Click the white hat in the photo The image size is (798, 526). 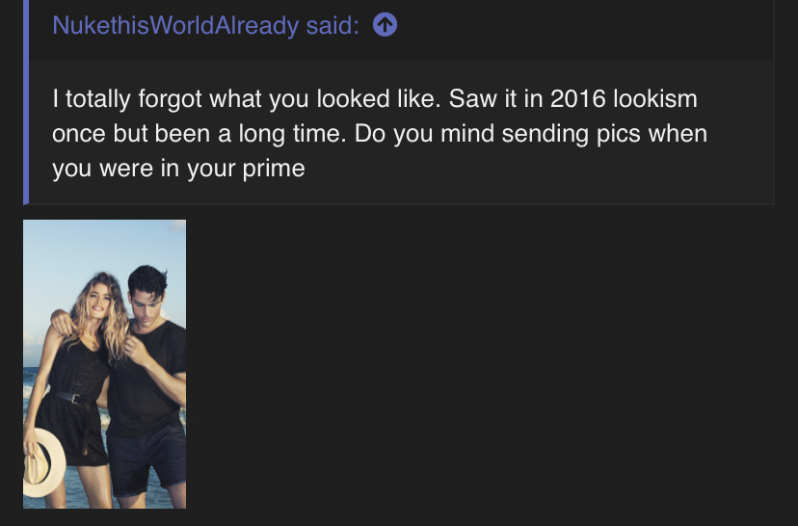click(x=43, y=461)
